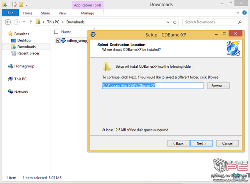Open Explorer help question mark
Screen dimensions: 250x184
click(245, 13)
